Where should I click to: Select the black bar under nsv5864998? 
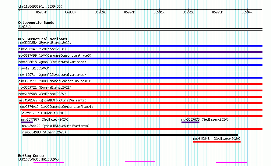[130, 135]
